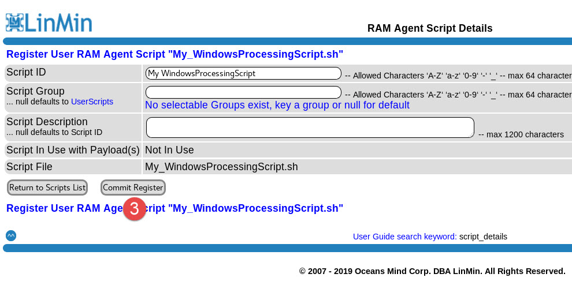Click the file name in Script File row

click(221, 167)
